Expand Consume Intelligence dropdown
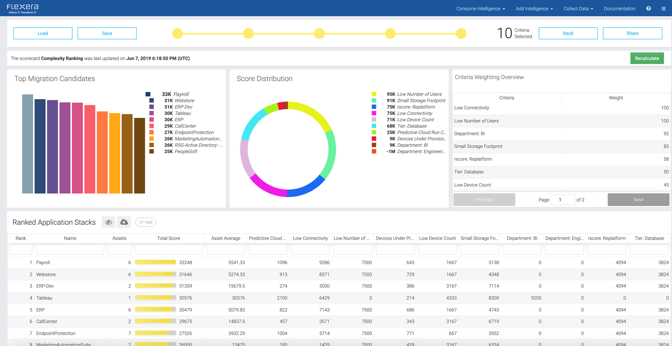This screenshot has width=672, height=346. tap(480, 9)
